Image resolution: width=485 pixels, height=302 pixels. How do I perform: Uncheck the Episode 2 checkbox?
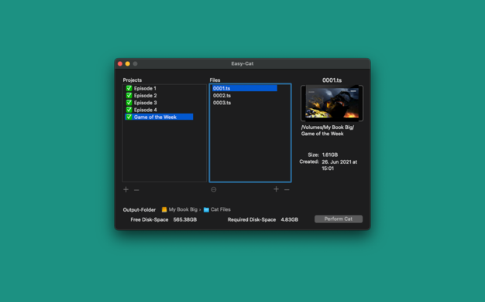(129, 95)
